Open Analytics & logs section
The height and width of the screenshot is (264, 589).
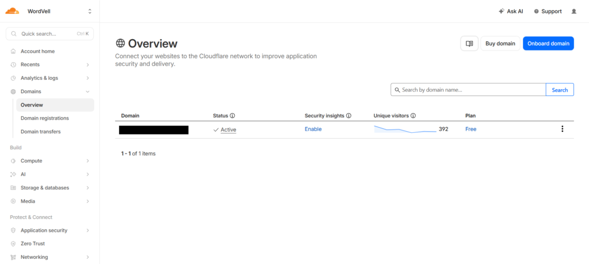(39, 78)
